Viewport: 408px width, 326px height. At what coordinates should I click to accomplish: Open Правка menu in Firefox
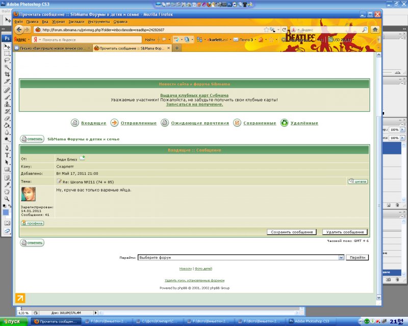click(x=32, y=22)
